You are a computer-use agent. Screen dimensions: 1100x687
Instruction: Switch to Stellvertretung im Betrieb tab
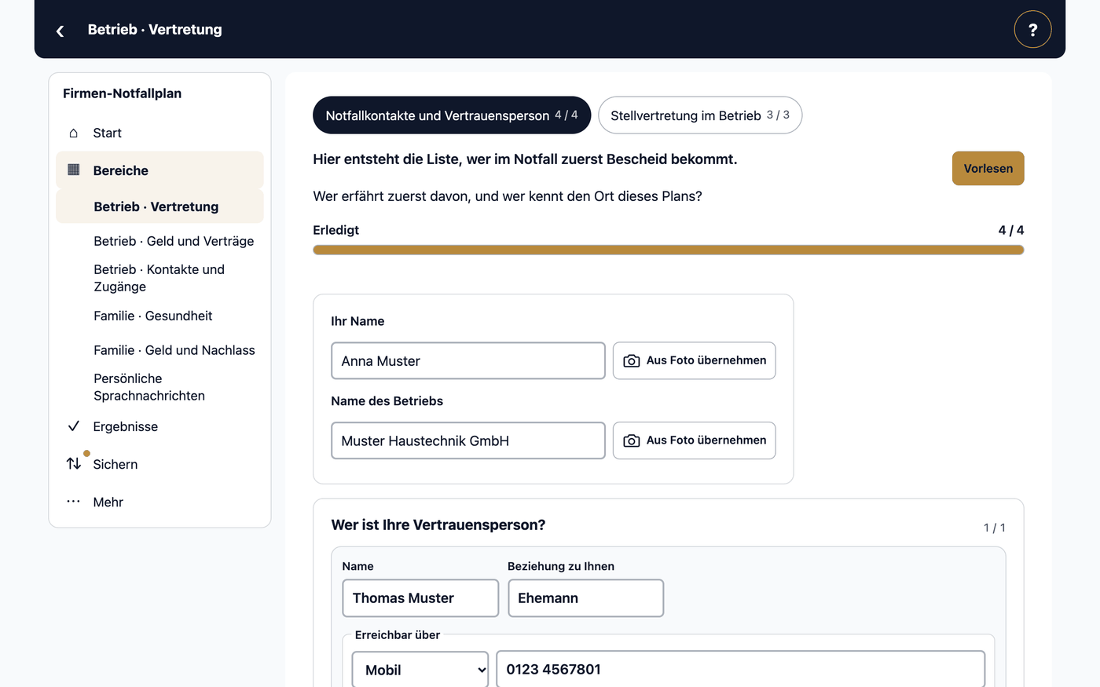[x=700, y=115]
